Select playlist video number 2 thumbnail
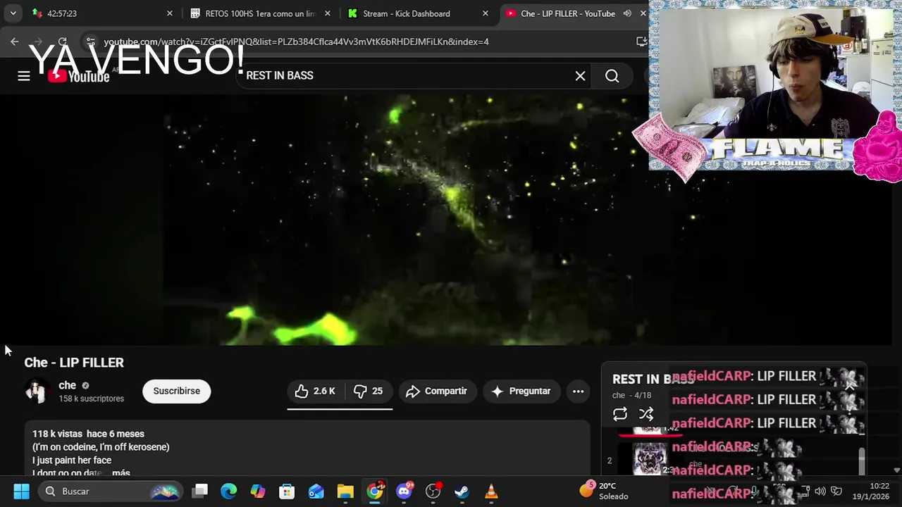Screen dimensions: 902x507 coord(649,459)
